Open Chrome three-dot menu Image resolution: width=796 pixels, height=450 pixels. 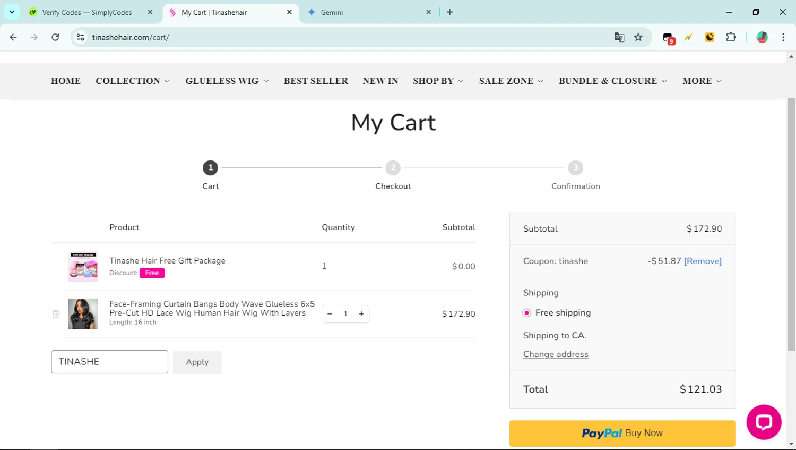(783, 37)
